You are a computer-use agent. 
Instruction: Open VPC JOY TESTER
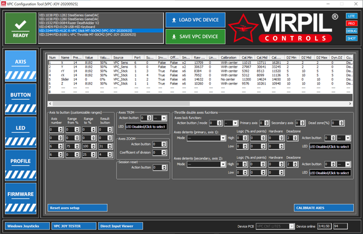click(x=74, y=226)
